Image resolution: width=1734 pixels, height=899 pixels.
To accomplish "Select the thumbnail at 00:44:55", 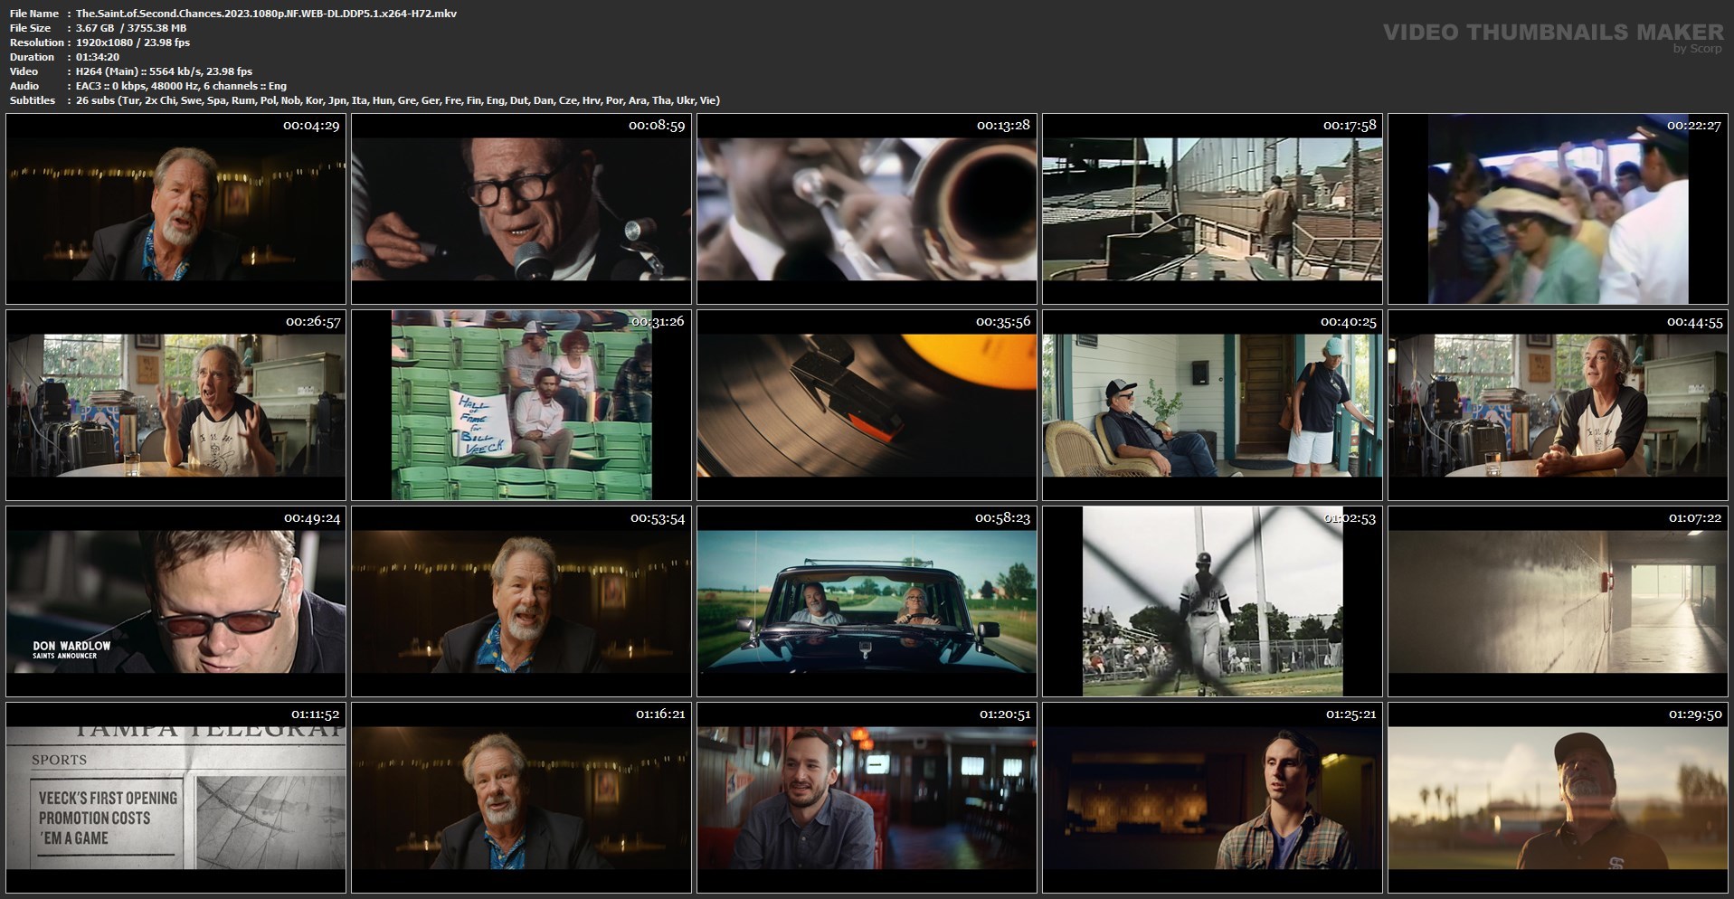I will pos(1559,405).
